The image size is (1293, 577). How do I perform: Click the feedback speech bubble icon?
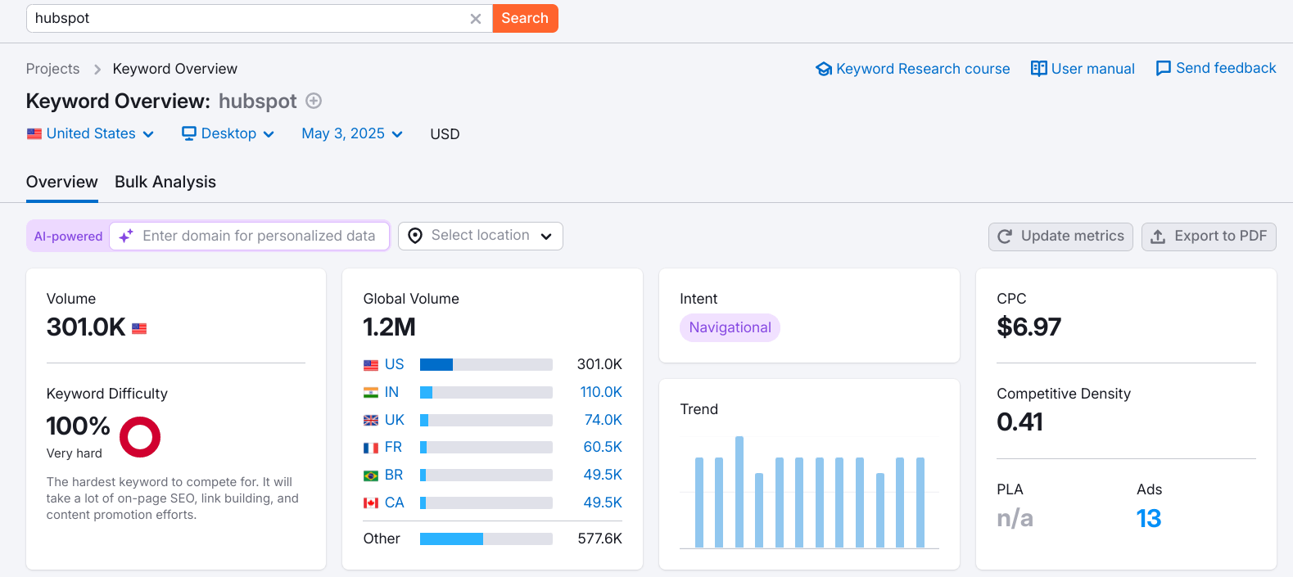point(1164,69)
